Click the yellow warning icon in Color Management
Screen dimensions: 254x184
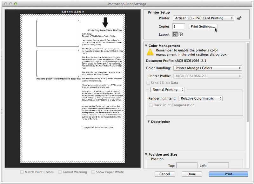[150, 52]
